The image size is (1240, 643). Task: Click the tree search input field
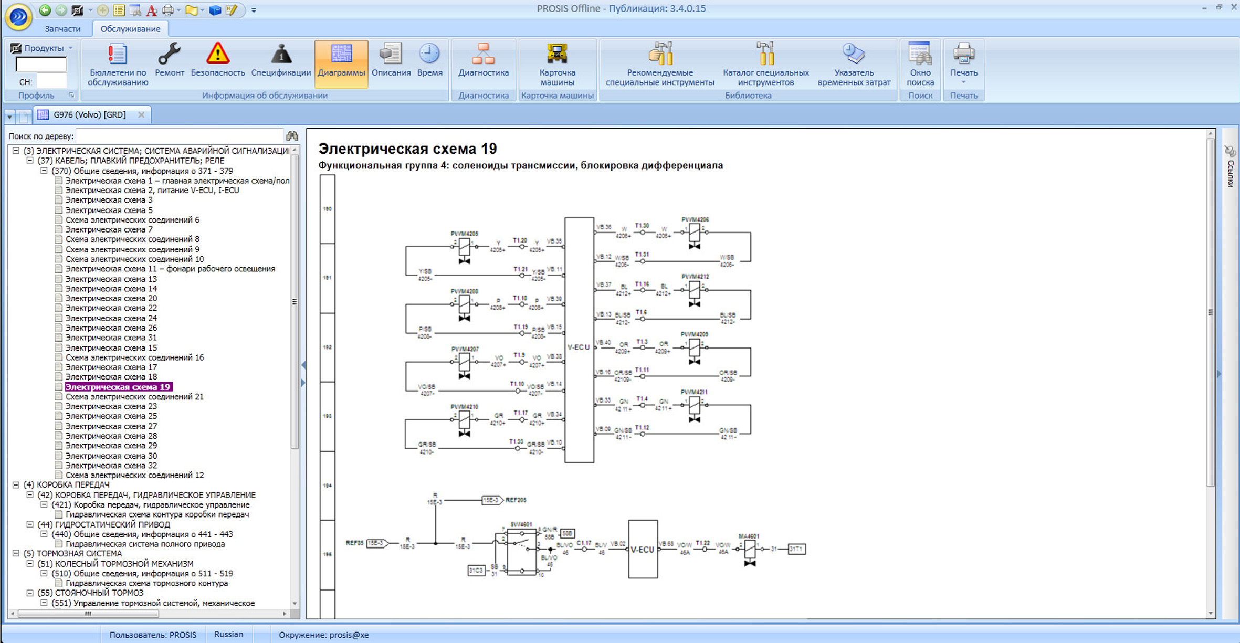pos(178,136)
